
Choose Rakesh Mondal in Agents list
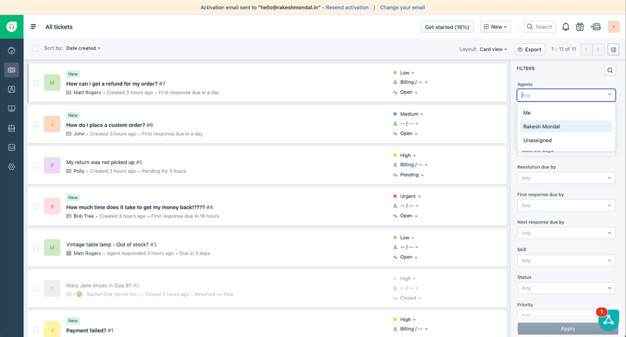click(x=565, y=126)
